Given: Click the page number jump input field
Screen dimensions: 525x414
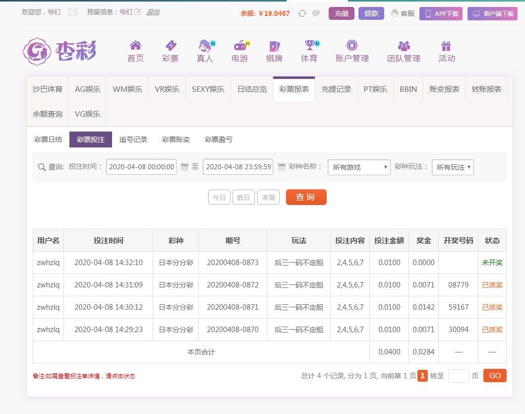Looking at the screenshot, I should (x=458, y=376).
